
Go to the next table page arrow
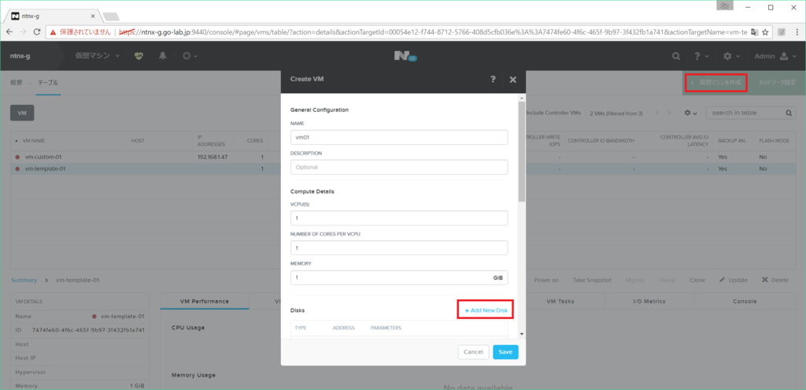pyautogui.click(x=669, y=113)
